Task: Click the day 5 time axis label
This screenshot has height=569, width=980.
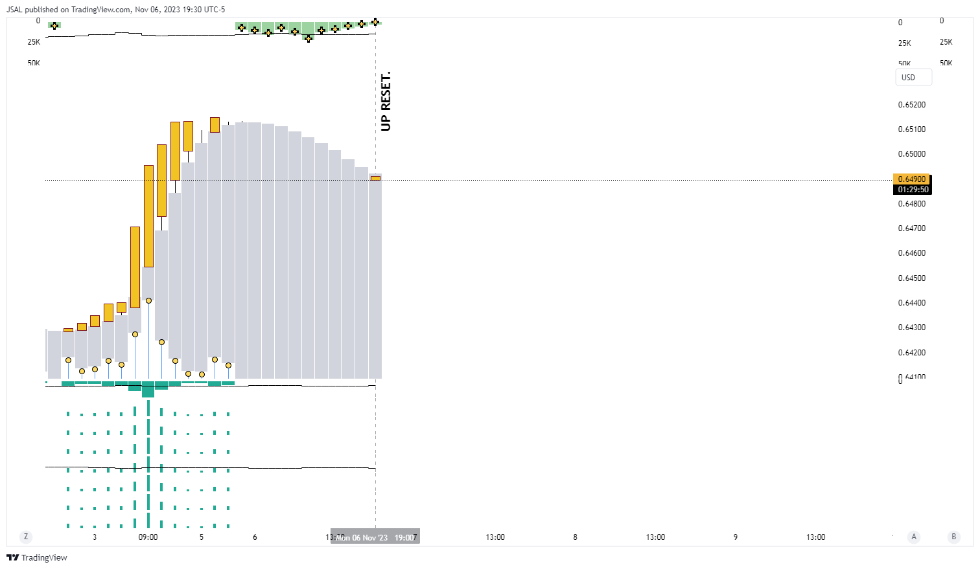Action: (x=202, y=537)
